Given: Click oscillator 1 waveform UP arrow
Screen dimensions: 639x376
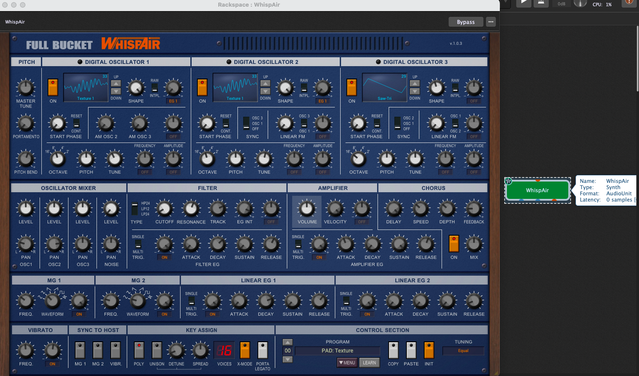Looking at the screenshot, I should (x=116, y=83).
